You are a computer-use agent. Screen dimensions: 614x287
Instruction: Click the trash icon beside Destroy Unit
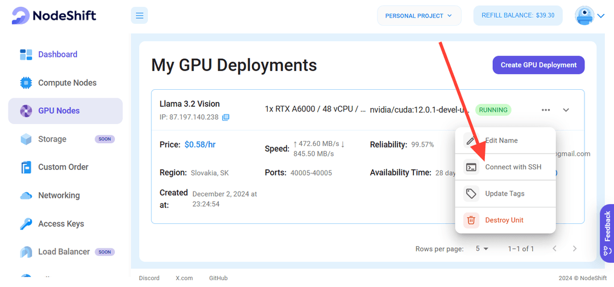[x=471, y=221]
